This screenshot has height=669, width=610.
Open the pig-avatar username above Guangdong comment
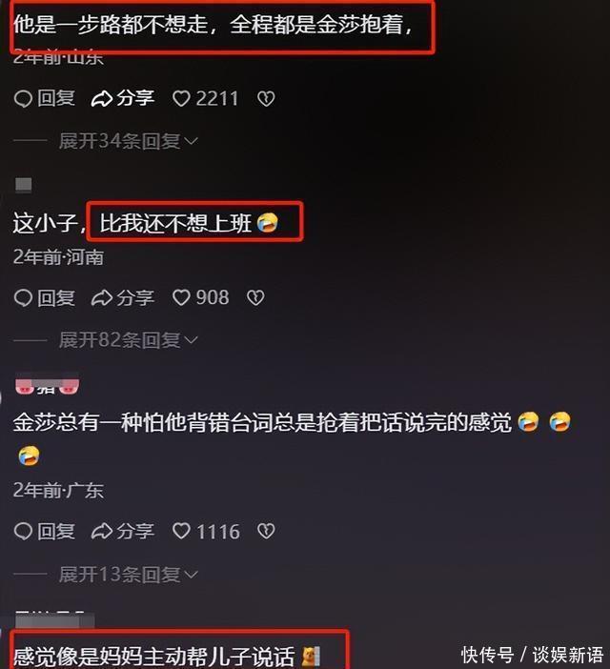click(x=47, y=384)
